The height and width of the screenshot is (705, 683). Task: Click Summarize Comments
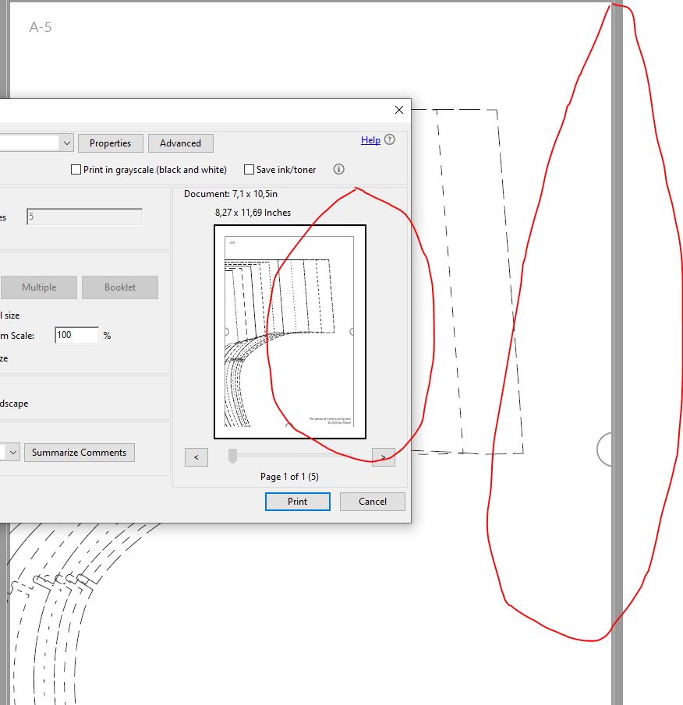coord(79,452)
